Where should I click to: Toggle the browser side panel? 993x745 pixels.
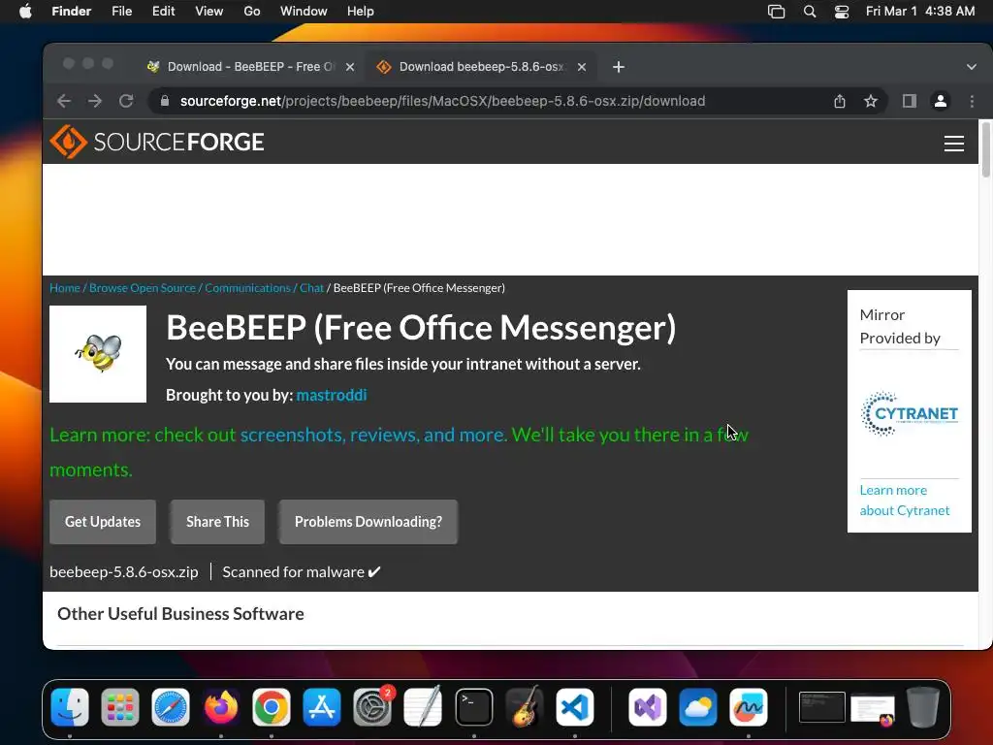click(x=910, y=101)
